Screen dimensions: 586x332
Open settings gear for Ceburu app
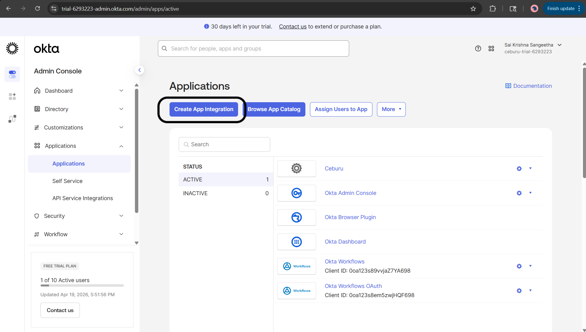pyautogui.click(x=519, y=169)
